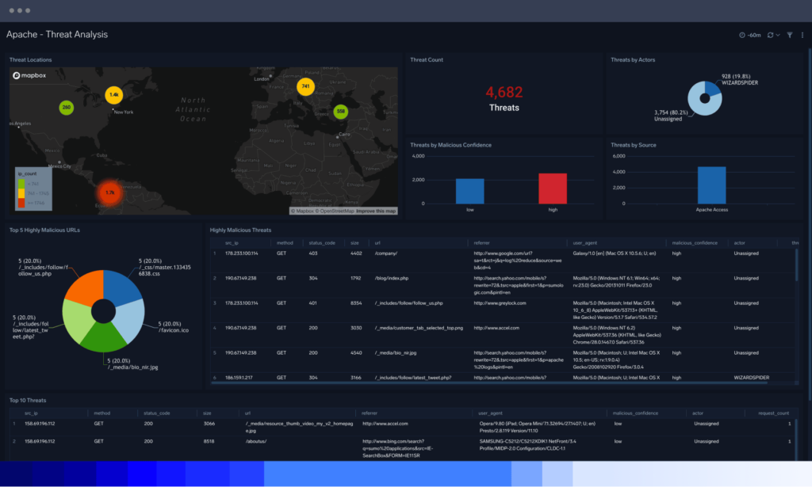This screenshot has height=487, width=812.
Task: Open the three-dot more options menu
Action: click(802, 35)
